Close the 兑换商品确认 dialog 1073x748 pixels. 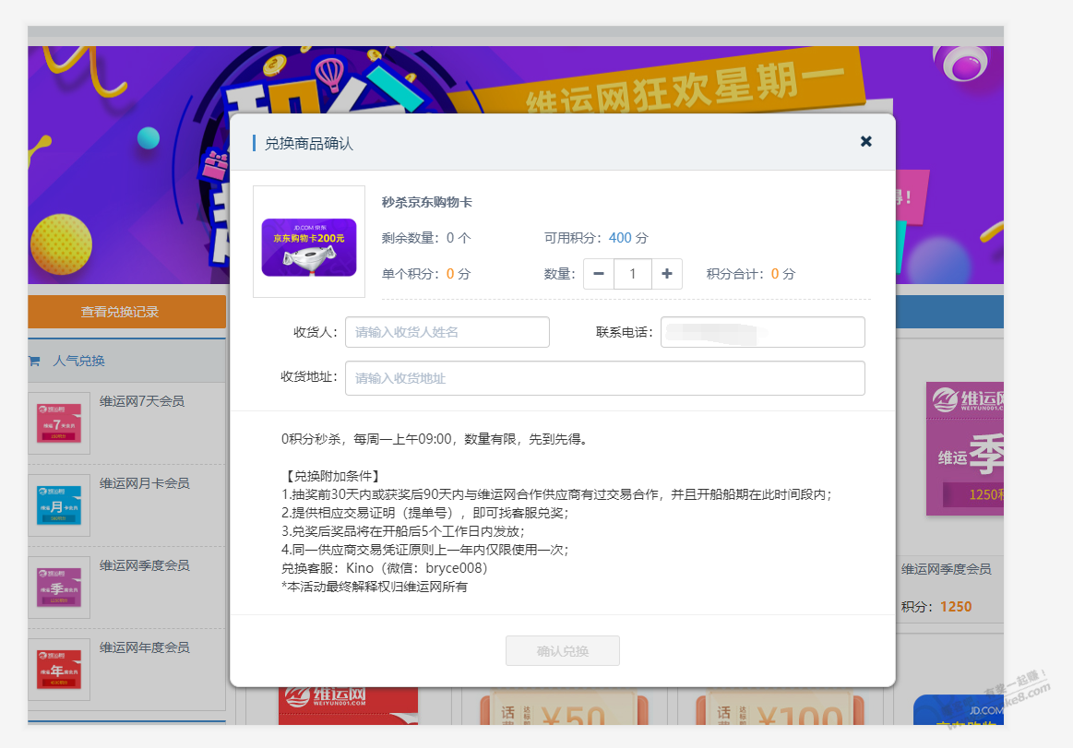(865, 141)
